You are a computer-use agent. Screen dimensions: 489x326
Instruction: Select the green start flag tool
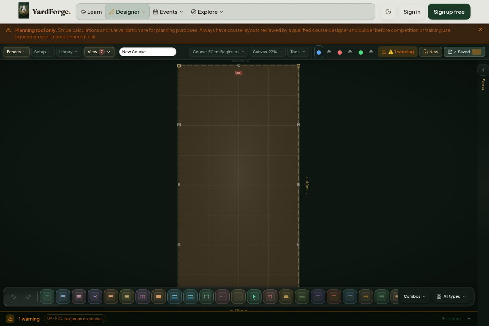pyautogui.click(x=254, y=297)
